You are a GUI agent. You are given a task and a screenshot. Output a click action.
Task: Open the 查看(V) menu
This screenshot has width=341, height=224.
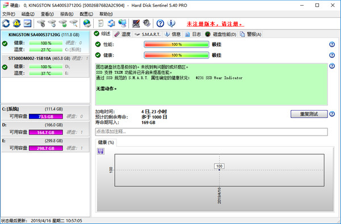tap(47, 14)
